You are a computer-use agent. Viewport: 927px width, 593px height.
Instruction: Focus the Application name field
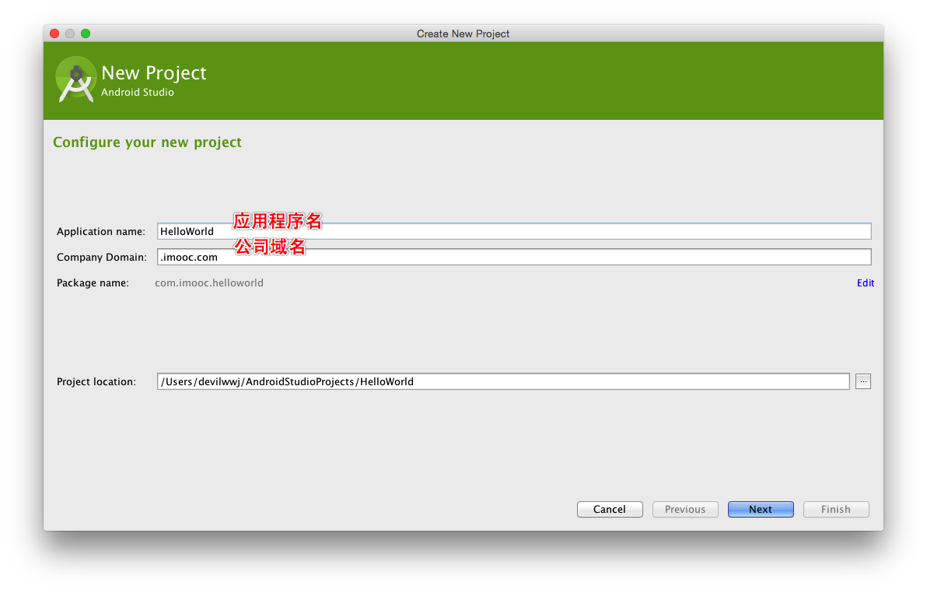514,231
